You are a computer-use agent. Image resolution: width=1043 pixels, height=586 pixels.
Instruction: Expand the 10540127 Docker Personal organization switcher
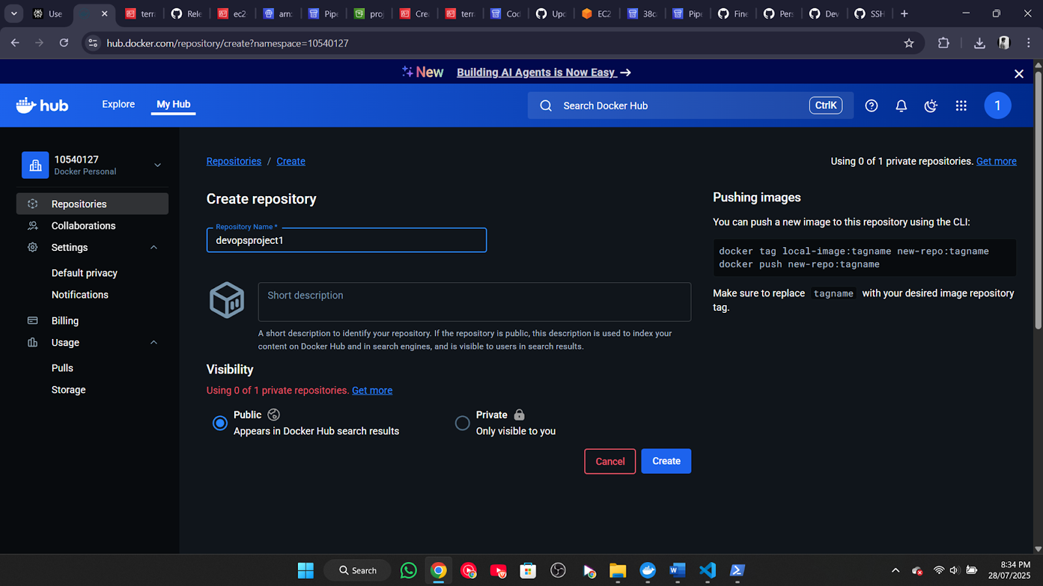(93, 165)
